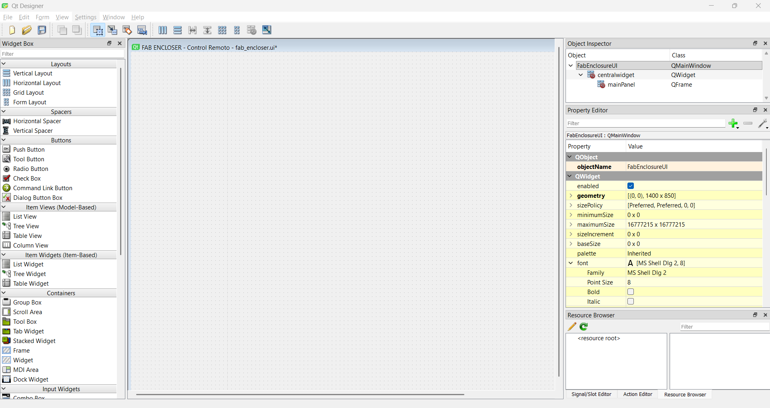Bring selected widget to front
The height and width of the screenshot is (408, 770).
coord(77,30)
